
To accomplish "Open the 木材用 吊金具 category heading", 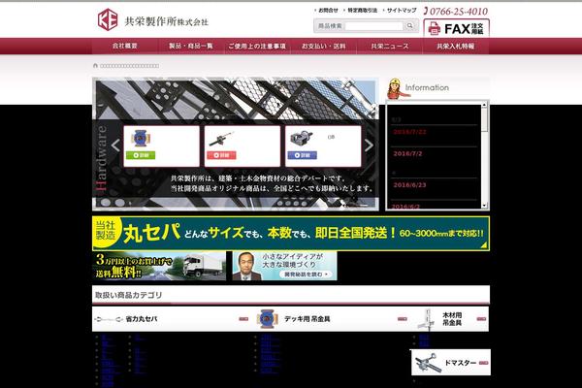I will click(452, 319).
